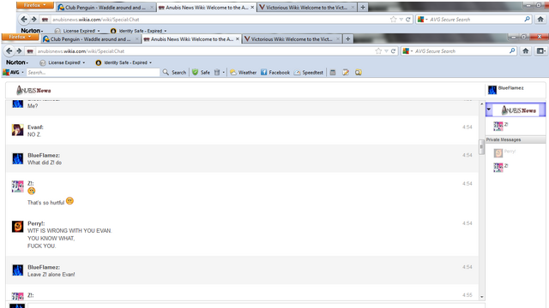This screenshot has height=308, width=549.
Task: Click the chat scrollbar up arrow
Action: click(482, 104)
